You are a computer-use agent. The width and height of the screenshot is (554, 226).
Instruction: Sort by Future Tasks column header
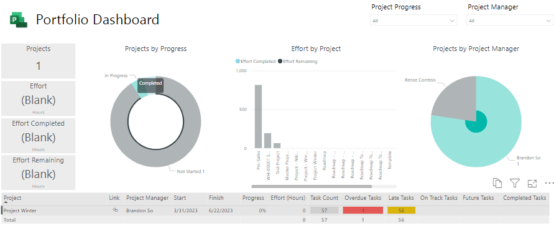478,198
